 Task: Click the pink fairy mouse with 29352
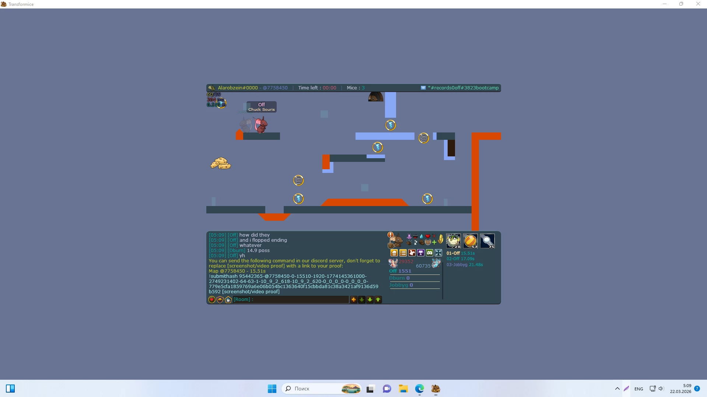[393, 263]
